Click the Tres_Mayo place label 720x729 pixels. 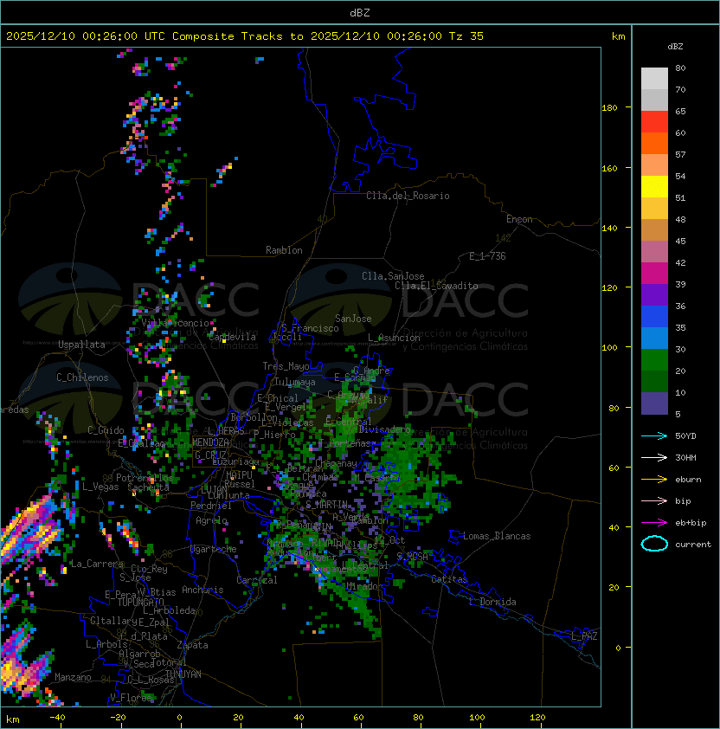point(286,366)
